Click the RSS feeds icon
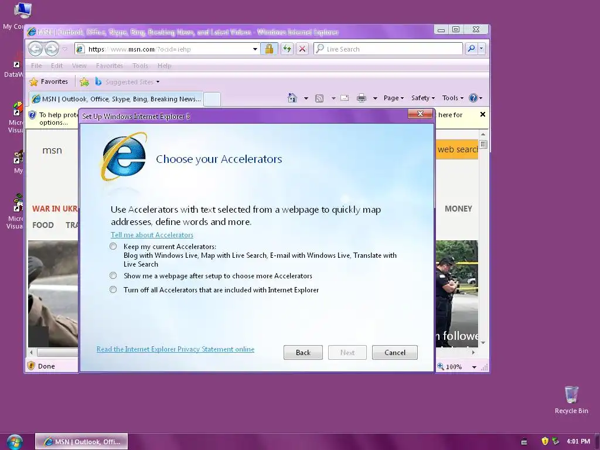The width and height of the screenshot is (600, 450). coord(319,98)
